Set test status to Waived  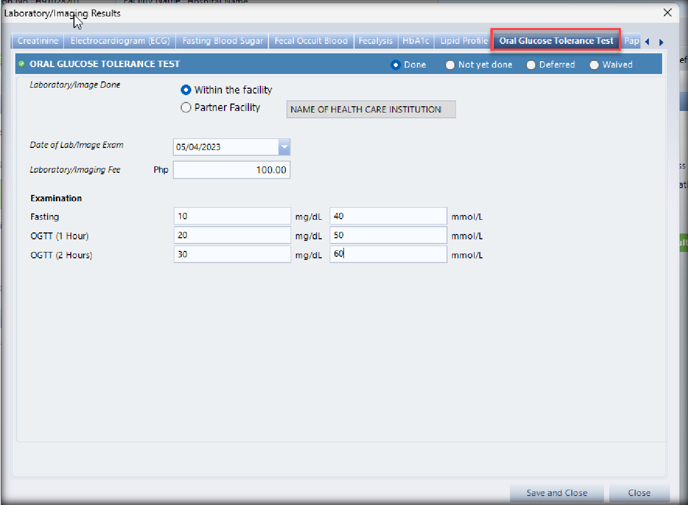[x=594, y=65]
